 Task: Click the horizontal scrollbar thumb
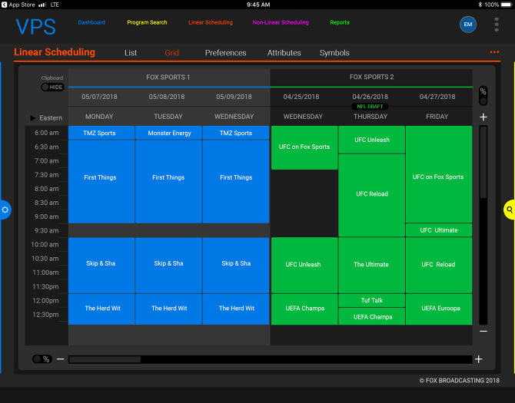pos(105,359)
